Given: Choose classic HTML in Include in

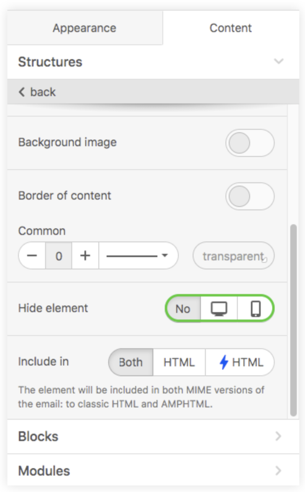Looking at the screenshot, I should tap(179, 362).
